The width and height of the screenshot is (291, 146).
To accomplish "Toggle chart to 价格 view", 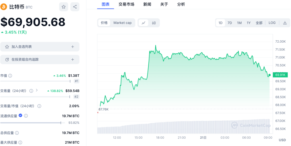I will 104,23.
